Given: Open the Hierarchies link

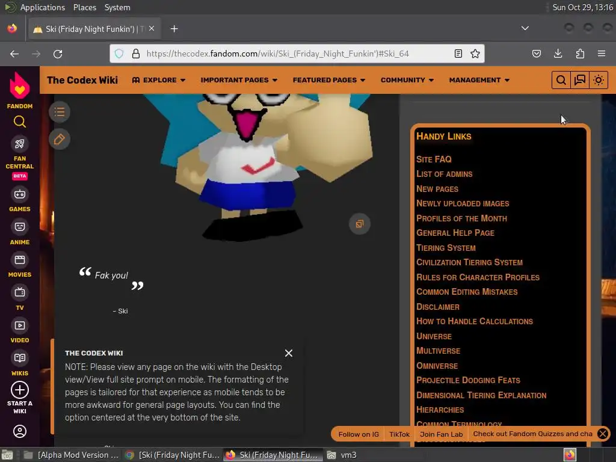Looking at the screenshot, I should pyautogui.click(x=440, y=410).
